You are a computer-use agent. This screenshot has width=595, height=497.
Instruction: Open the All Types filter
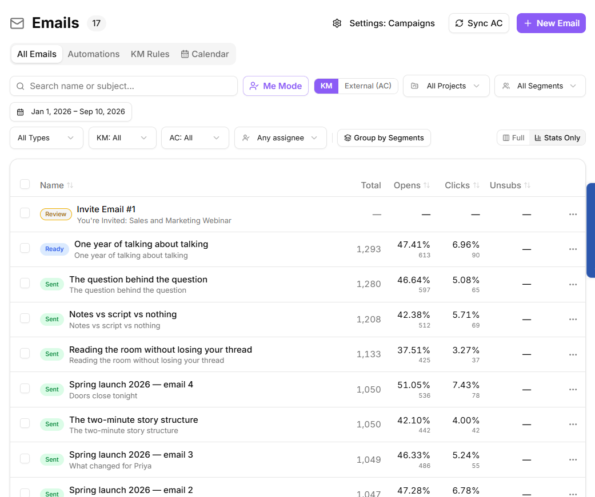46,138
